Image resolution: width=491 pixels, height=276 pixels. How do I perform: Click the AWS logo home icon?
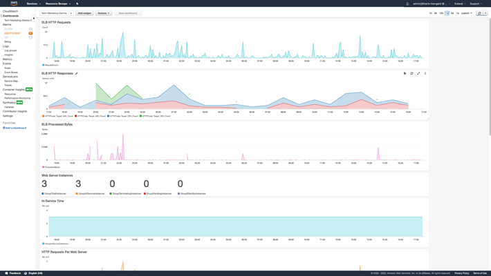(x=14, y=3)
